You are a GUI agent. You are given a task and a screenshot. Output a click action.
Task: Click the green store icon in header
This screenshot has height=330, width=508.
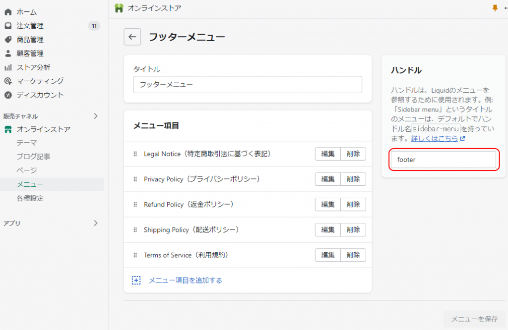tap(119, 8)
